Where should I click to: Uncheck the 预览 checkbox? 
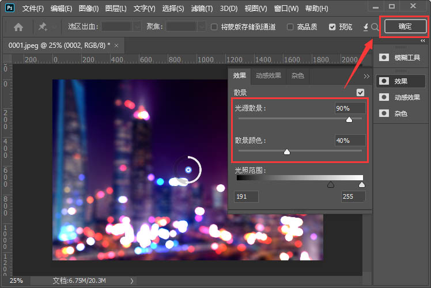coord(332,27)
